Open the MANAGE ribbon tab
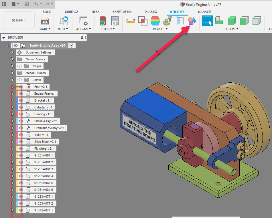The height and width of the screenshot is (218, 272). [204, 12]
